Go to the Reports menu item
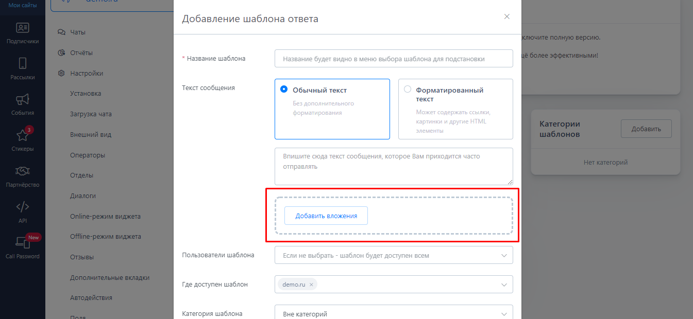Viewport: 693px width, 319px height. [x=81, y=52]
